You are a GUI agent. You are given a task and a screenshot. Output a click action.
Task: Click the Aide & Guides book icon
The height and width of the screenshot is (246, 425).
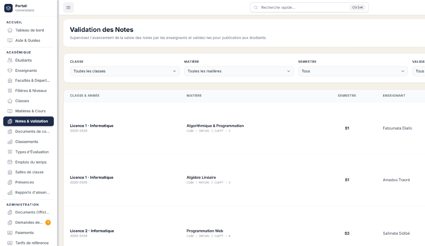(x=10, y=40)
